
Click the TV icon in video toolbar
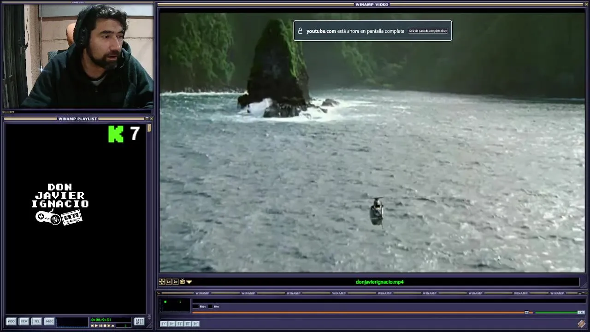183,281
